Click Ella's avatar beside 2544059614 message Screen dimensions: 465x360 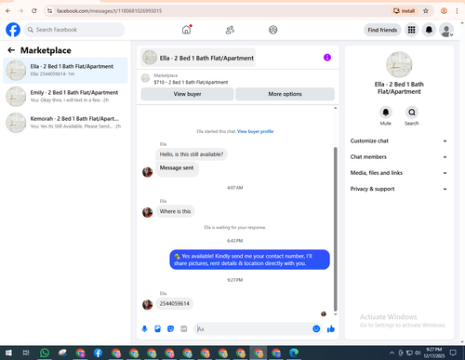pos(147,304)
